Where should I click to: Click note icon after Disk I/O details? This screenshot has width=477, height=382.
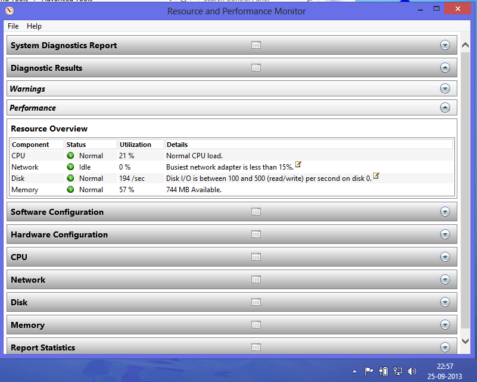pyautogui.click(x=376, y=176)
